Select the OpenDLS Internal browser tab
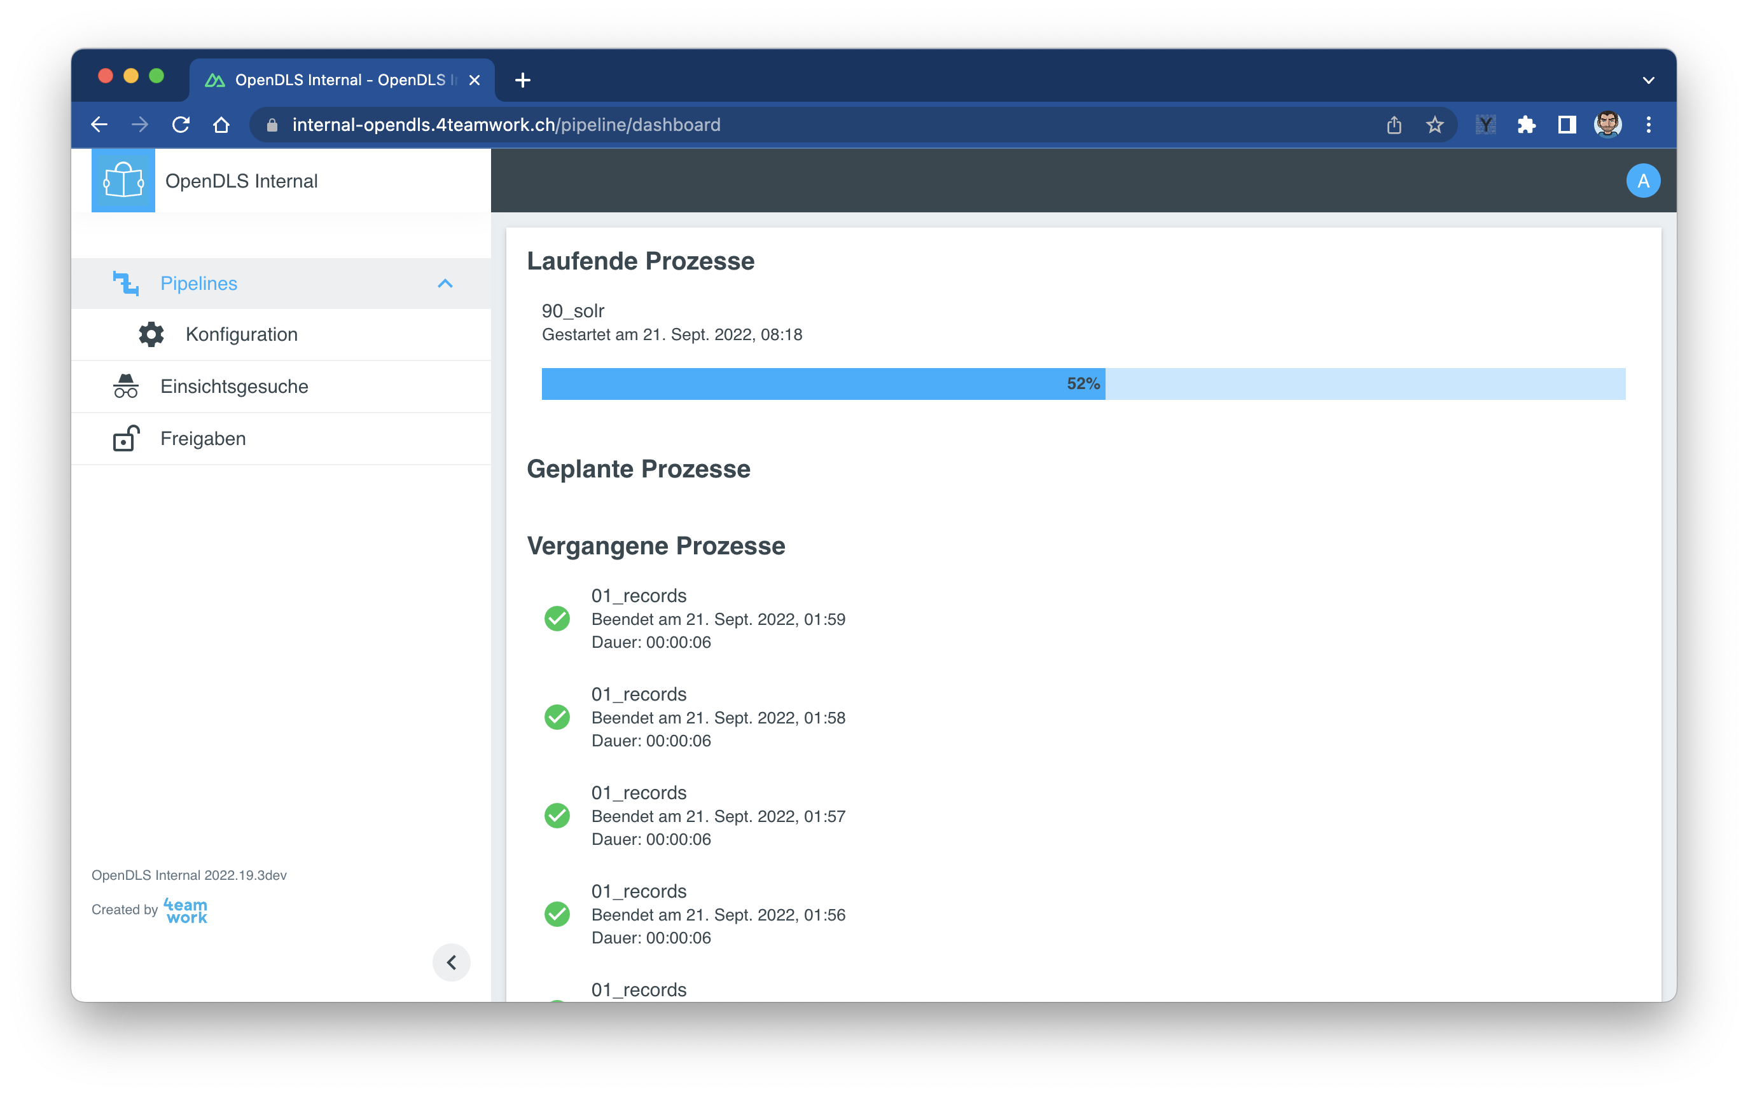 (342, 79)
